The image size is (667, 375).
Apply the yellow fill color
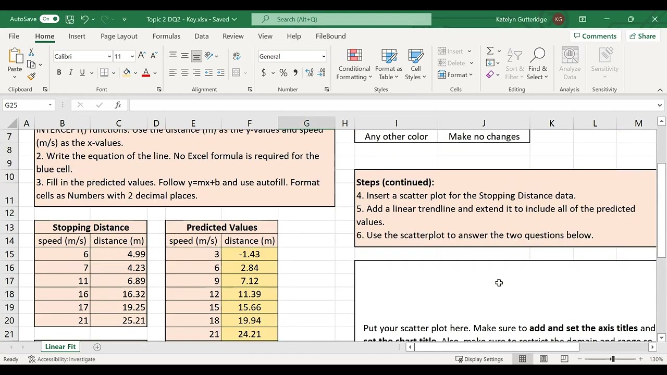click(127, 73)
